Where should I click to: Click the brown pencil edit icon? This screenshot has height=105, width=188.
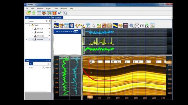(104, 26)
